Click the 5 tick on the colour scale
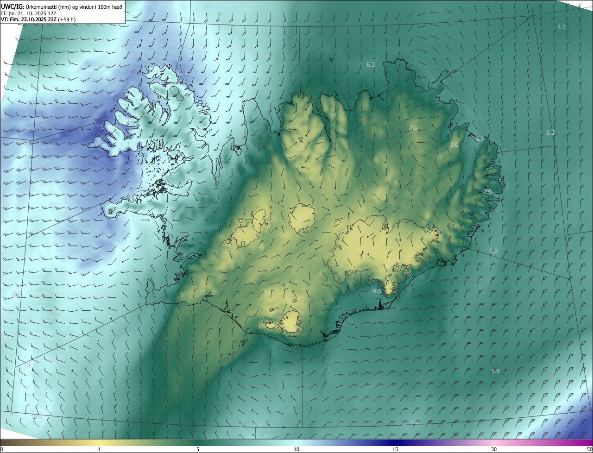The image size is (593, 453). [x=198, y=449]
